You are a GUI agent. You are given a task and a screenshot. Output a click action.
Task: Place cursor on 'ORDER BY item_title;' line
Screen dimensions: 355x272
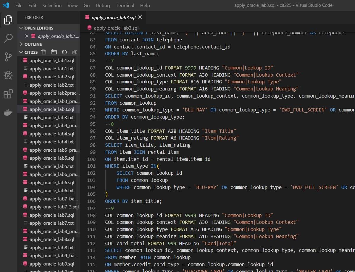(x=133, y=201)
